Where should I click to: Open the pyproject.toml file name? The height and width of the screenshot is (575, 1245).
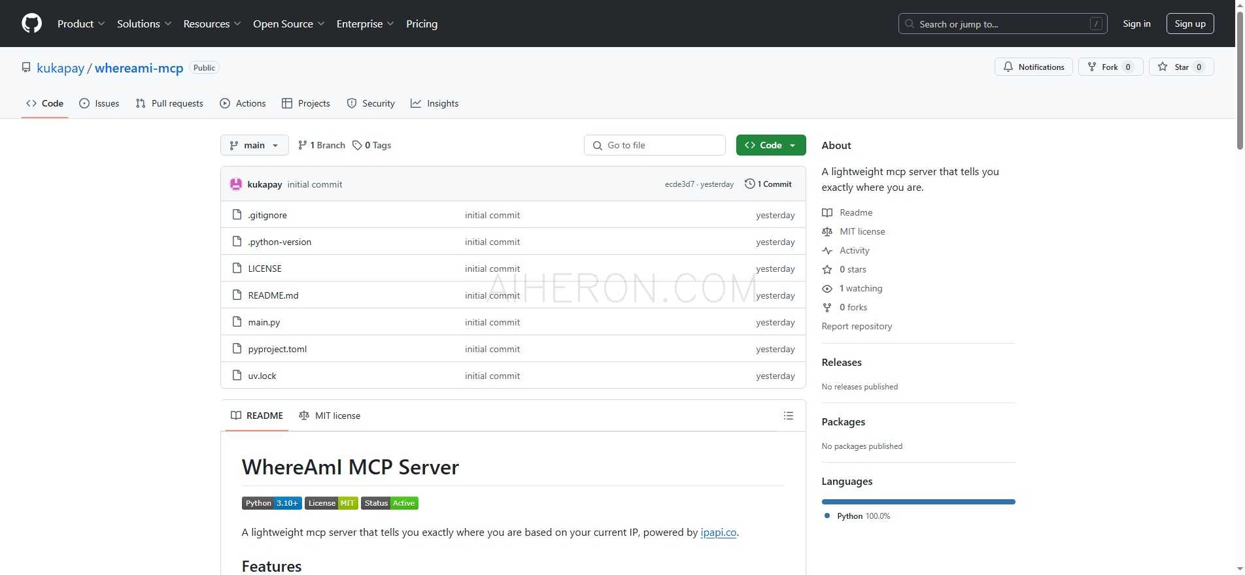pyautogui.click(x=277, y=349)
